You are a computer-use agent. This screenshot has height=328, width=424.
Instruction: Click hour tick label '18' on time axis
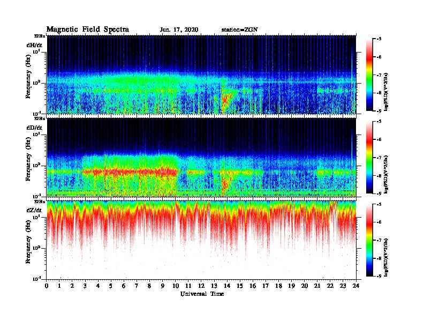click(279, 286)
